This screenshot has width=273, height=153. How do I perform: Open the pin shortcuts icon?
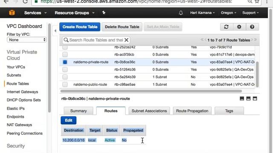(x=104, y=13)
